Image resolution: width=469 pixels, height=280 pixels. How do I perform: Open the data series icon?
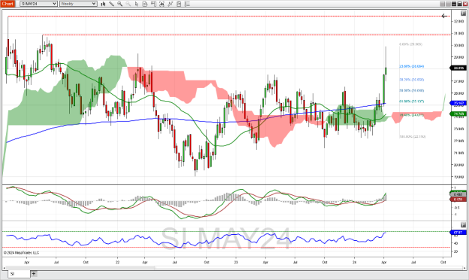click(145, 4)
